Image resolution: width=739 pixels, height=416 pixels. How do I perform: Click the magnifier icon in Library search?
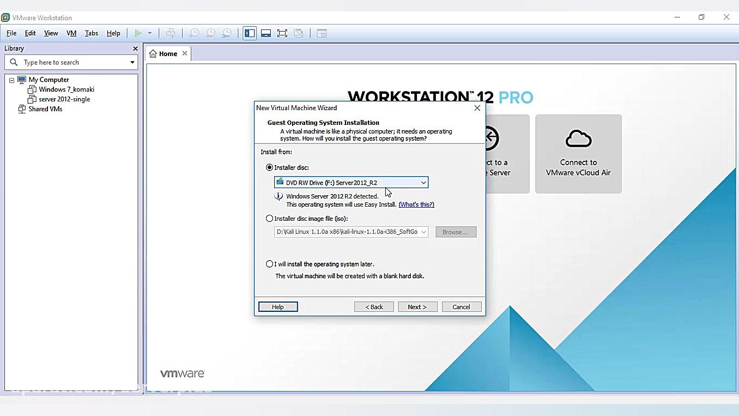pos(14,62)
